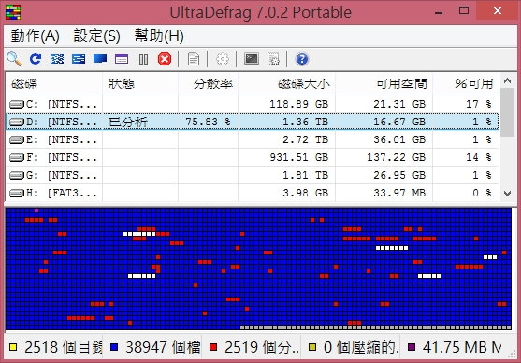Click the blue 38947 個檔 legend swatch

[x=114, y=347]
